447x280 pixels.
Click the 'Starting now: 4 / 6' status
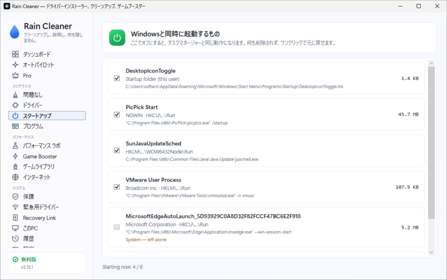(122, 267)
